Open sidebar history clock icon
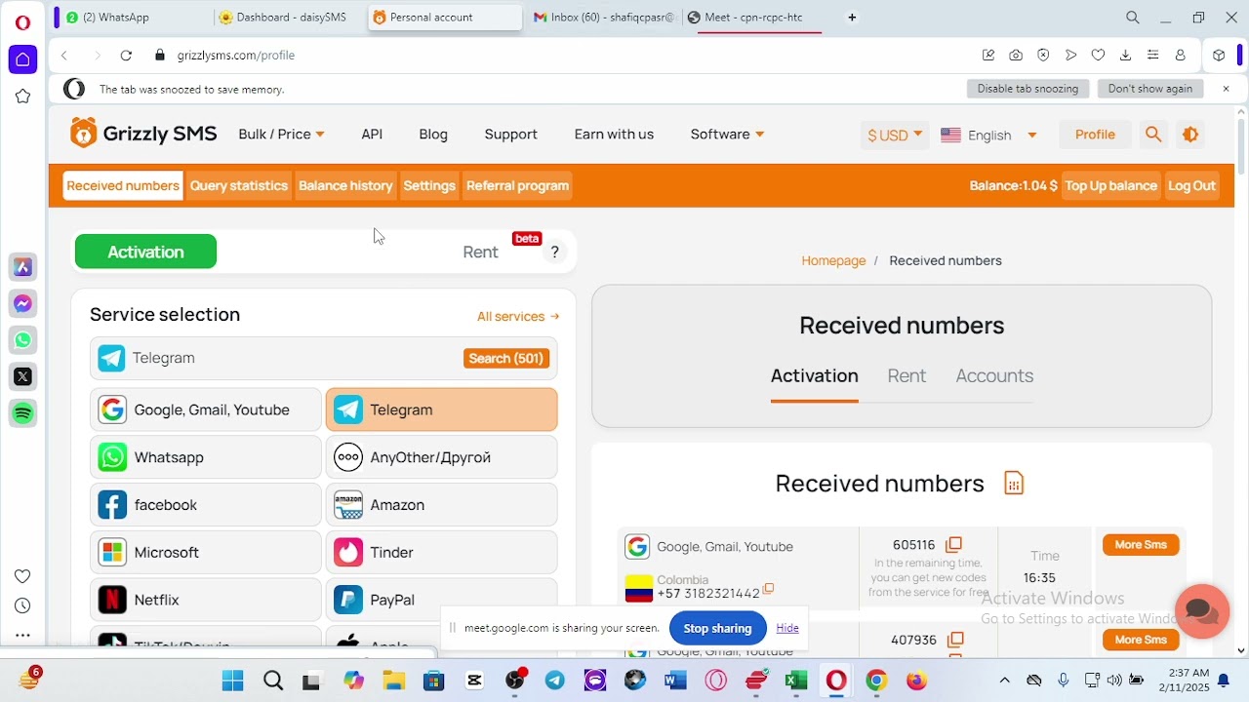The image size is (1249, 702). click(x=22, y=605)
